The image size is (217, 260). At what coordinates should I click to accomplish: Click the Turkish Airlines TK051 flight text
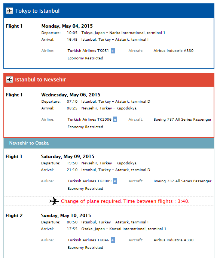click(x=88, y=51)
